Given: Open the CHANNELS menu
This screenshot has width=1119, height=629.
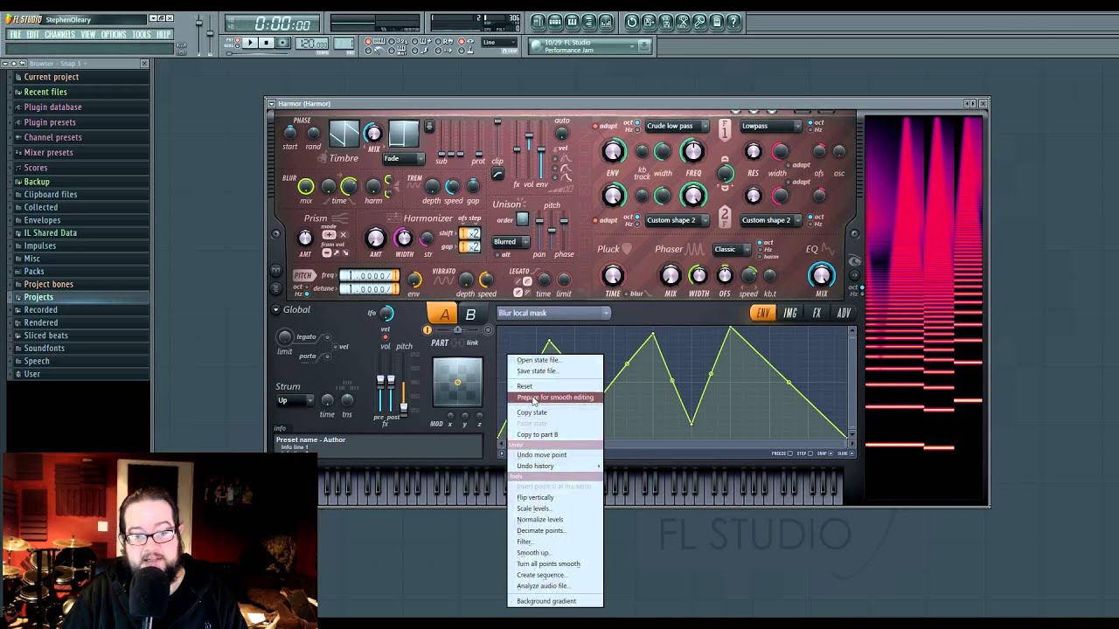Looking at the screenshot, I should pos(59,34).
